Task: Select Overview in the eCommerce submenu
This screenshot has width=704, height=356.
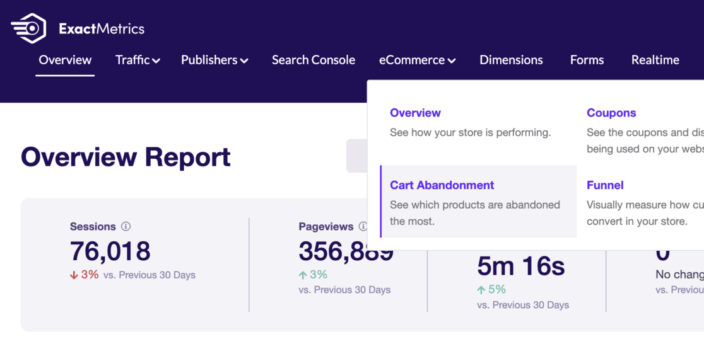Action: [415, 113]
